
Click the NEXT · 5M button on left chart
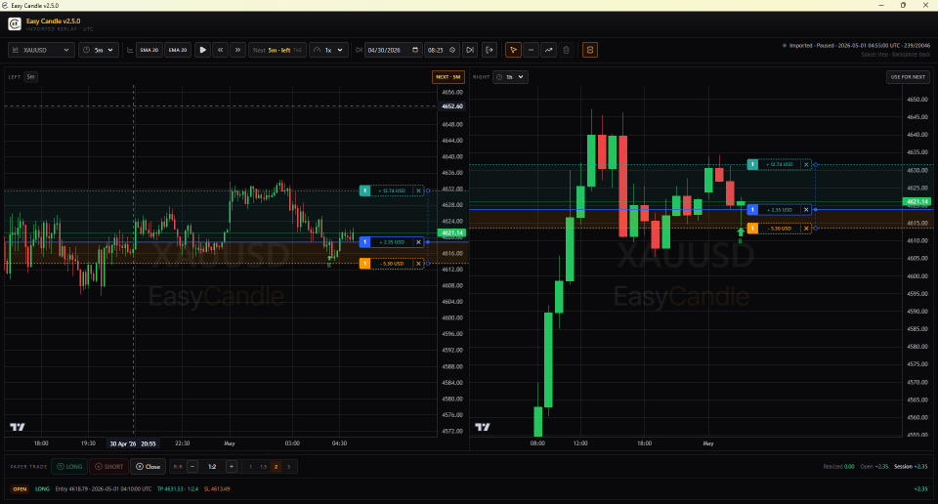pos(448,77)
